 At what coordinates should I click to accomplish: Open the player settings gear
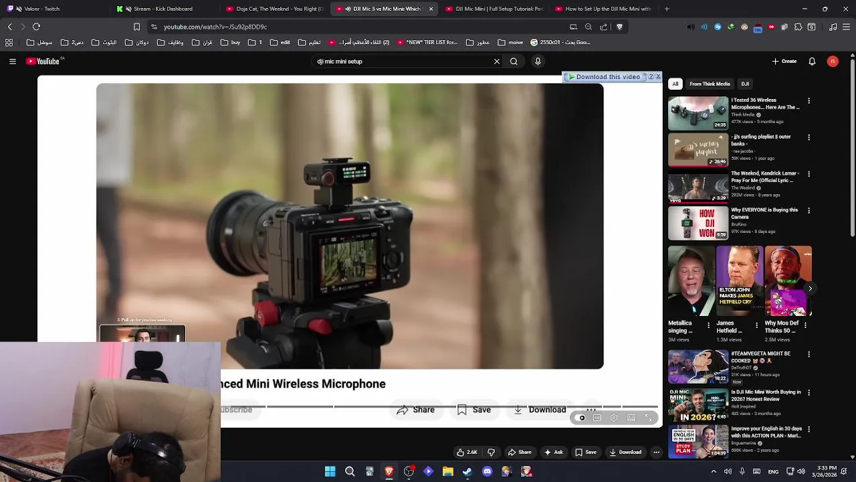pyautogui.click(x=614, y=418)
